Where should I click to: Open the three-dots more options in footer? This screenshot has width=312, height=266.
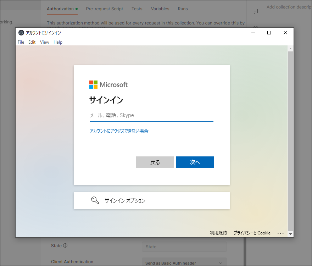click(280, 233)
